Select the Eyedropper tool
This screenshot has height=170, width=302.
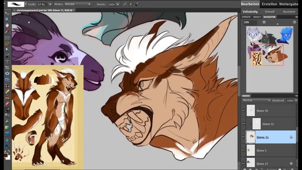(7, 31)
